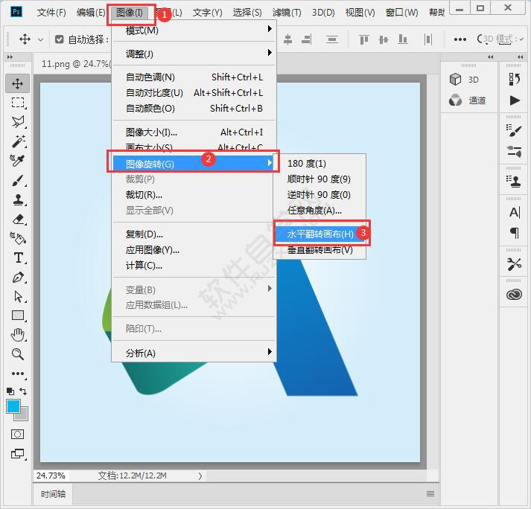Swap foreground and background colors
Screen dimensions: 531x509
(x=23, y=391)
